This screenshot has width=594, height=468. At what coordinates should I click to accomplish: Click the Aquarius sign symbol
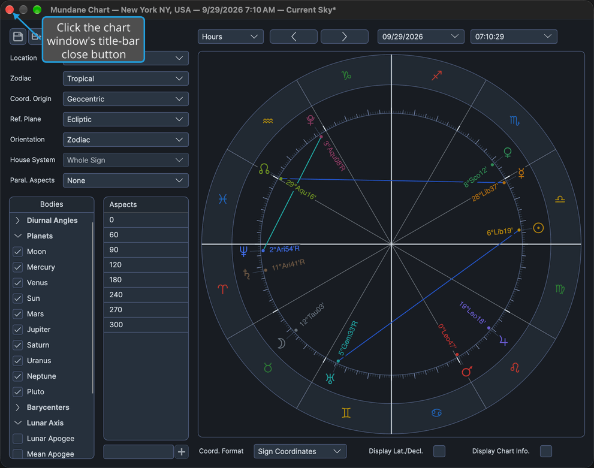pos(268,121)
